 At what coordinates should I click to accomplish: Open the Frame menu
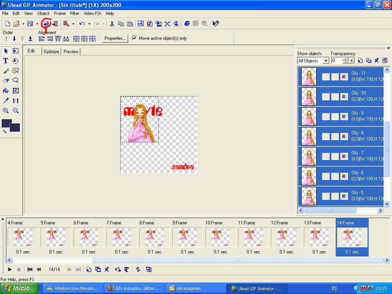[60, 13]
